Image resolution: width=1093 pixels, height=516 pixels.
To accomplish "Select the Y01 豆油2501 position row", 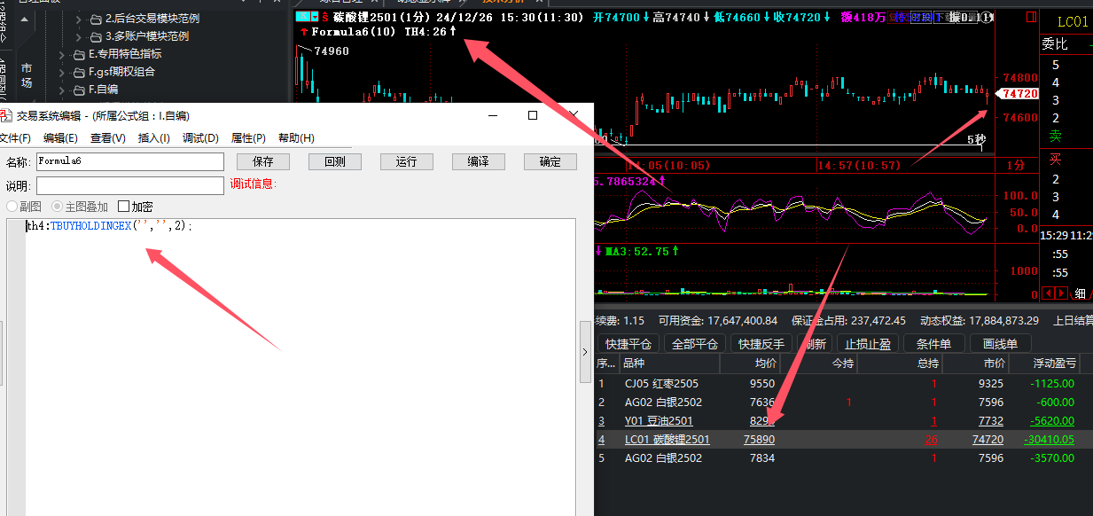I will (843, 421).
